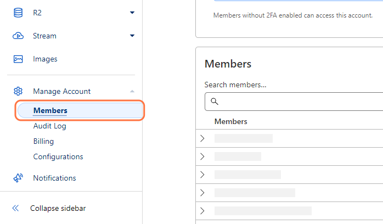Click the Manage Account gear icon
This screenshot has height=224, width=383.
point(18,91)
